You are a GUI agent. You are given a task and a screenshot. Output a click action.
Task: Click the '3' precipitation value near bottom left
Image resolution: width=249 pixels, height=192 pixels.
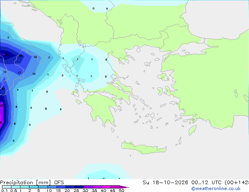tap(13, 141)
